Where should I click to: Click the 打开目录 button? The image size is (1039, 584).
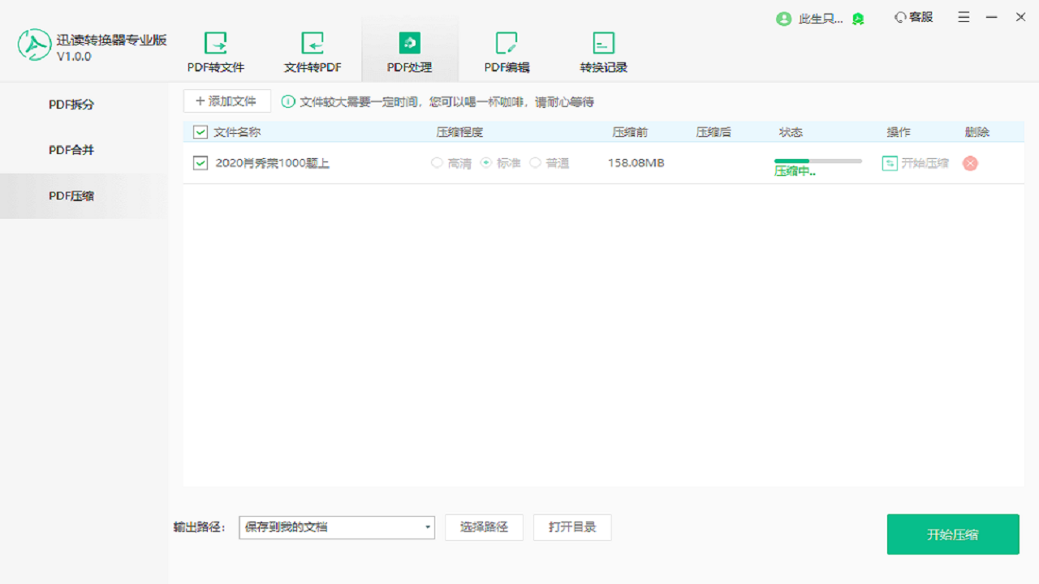(571, 527)
